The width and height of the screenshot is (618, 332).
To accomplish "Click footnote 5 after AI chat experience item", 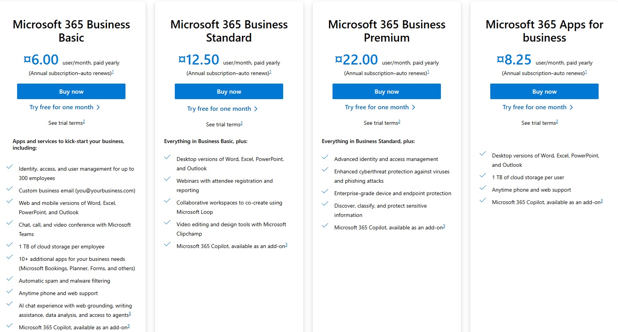I will 130,314.
